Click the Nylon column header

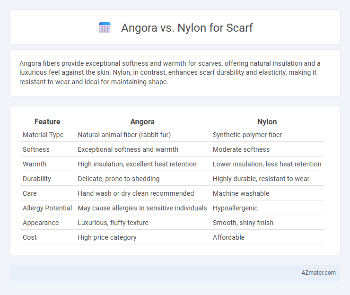click(x=267, y=121)
